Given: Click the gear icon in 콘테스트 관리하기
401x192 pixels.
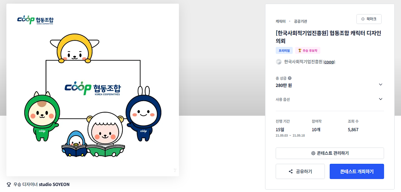Looking at the screenshot, I should pos(313,153).
